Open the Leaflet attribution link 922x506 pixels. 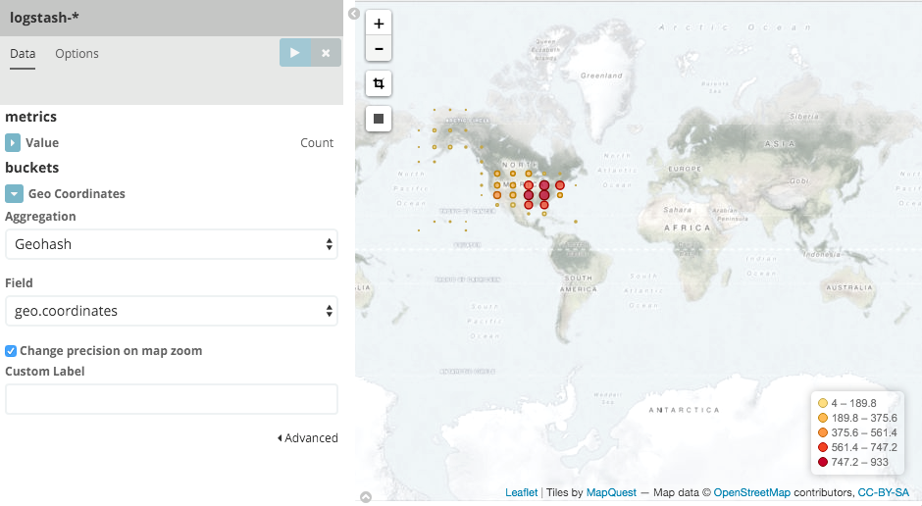tap(521, 492)
